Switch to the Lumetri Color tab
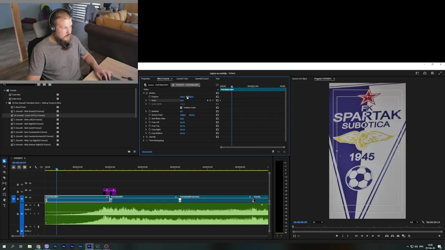Screen dimensions: 445x250 (x=182, y=79)
